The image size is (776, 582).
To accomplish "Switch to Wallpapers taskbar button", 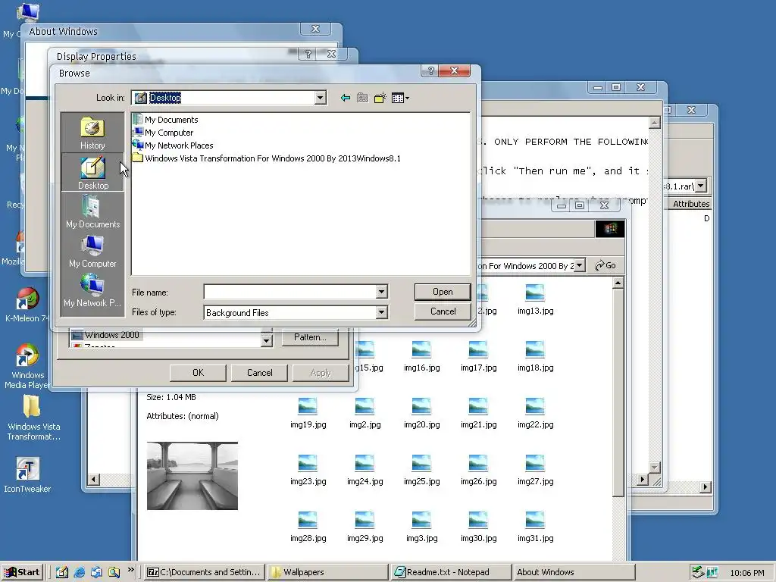I will click(327, 572).
